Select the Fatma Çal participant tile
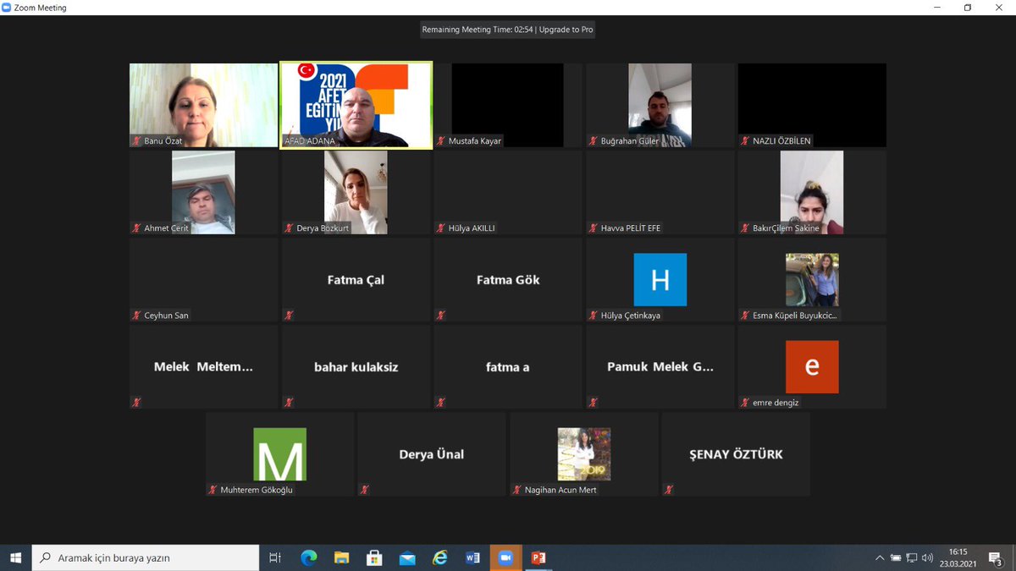Viewport: 1016px width, 571px height. 356,280
